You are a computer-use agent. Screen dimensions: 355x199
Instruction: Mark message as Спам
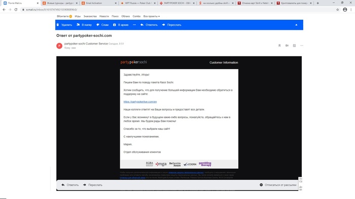(102, 25)
